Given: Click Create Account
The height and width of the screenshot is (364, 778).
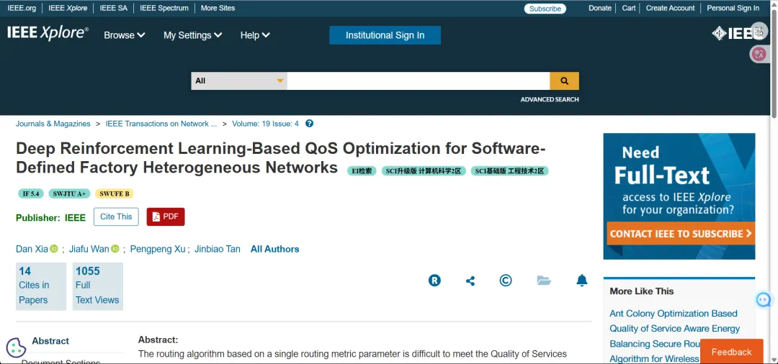Looking at the screenshot, I should point(671,8).
